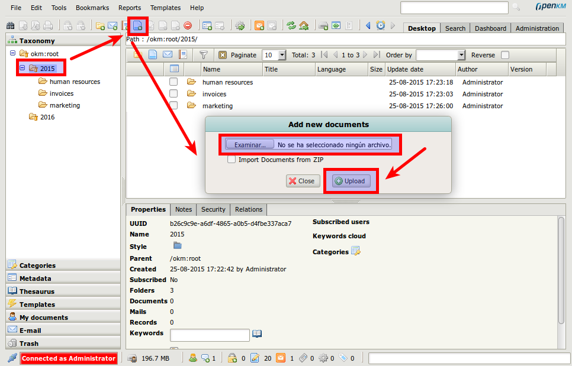Open the thesaurus book icon beside Keywords

click(257, 334)
